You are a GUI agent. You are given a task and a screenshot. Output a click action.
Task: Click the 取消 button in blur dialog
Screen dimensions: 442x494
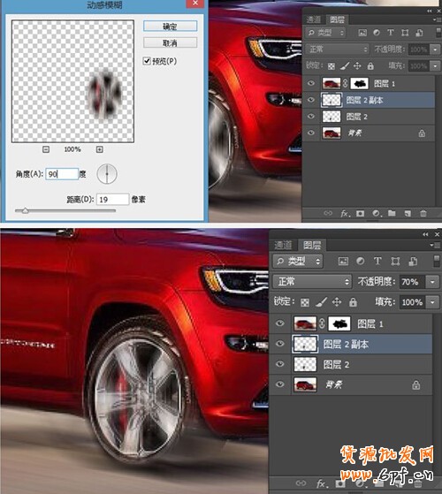170,42
